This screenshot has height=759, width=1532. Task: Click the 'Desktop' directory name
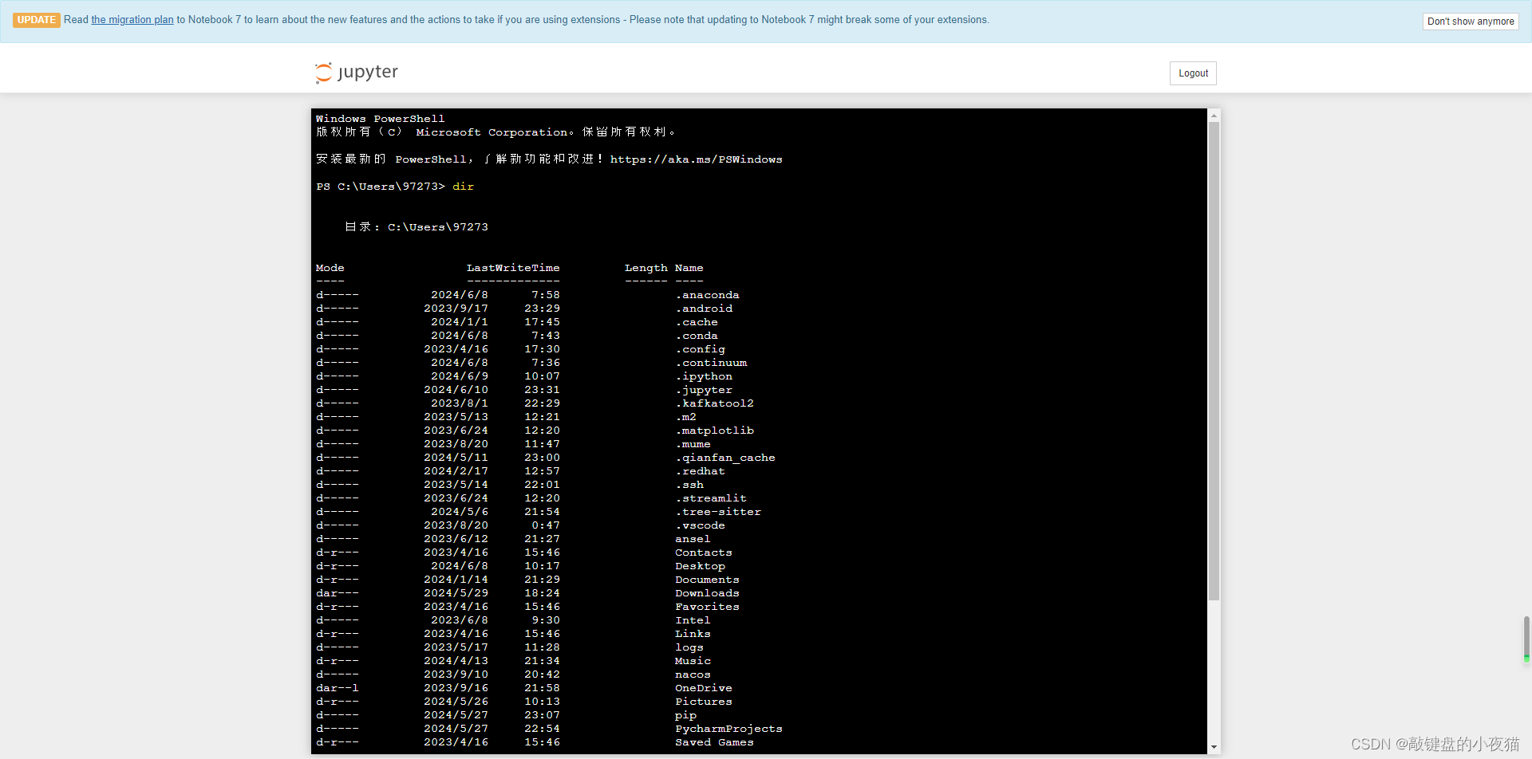click(700, 566)
